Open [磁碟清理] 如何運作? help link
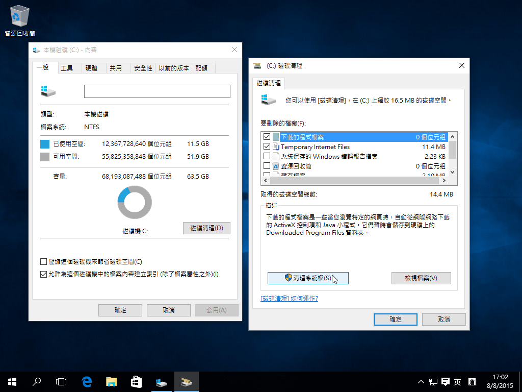Image resolution: width=522 pixels, height=392 pixels. 290,298
